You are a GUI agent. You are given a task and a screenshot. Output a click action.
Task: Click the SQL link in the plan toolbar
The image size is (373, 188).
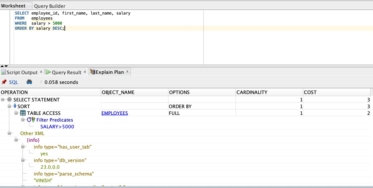(x=13, y=82)
